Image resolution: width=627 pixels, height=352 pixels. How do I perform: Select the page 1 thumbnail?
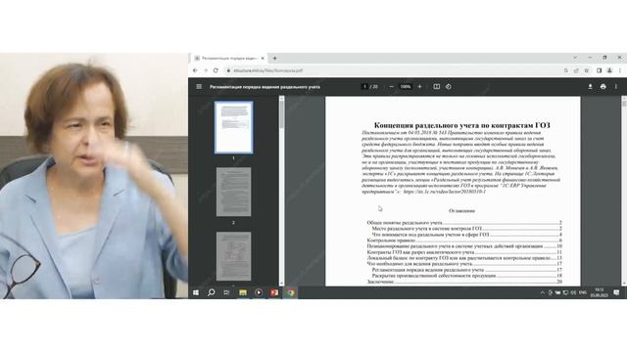pyautogui.click(x=233, y=127)
